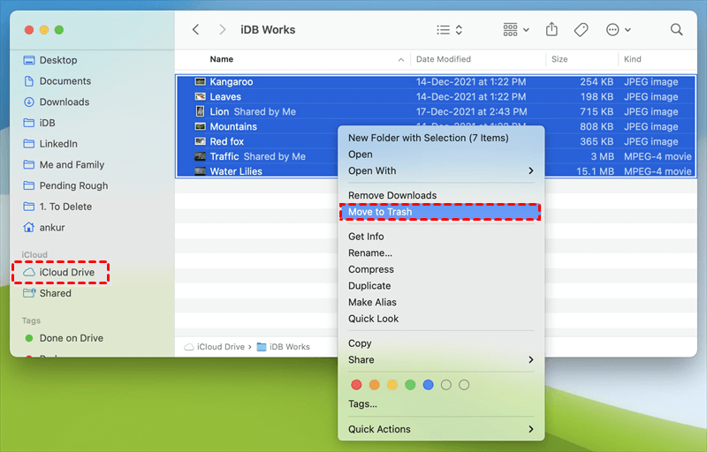Expand the group-by grid dropdown
Viewport: 707px width, 452px height.
(516, 30)
